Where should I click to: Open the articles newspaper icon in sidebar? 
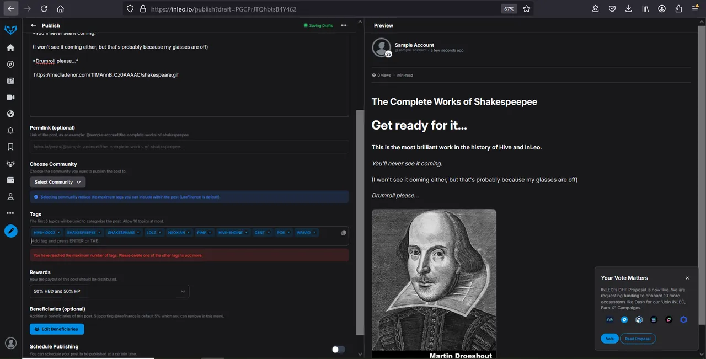pos(10,81)
